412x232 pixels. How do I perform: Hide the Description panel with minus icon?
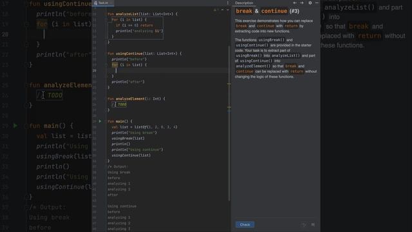point(317,3)
